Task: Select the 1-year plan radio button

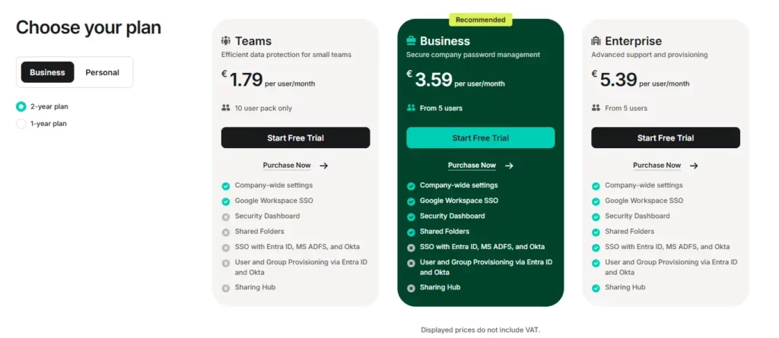Action: 21,123
